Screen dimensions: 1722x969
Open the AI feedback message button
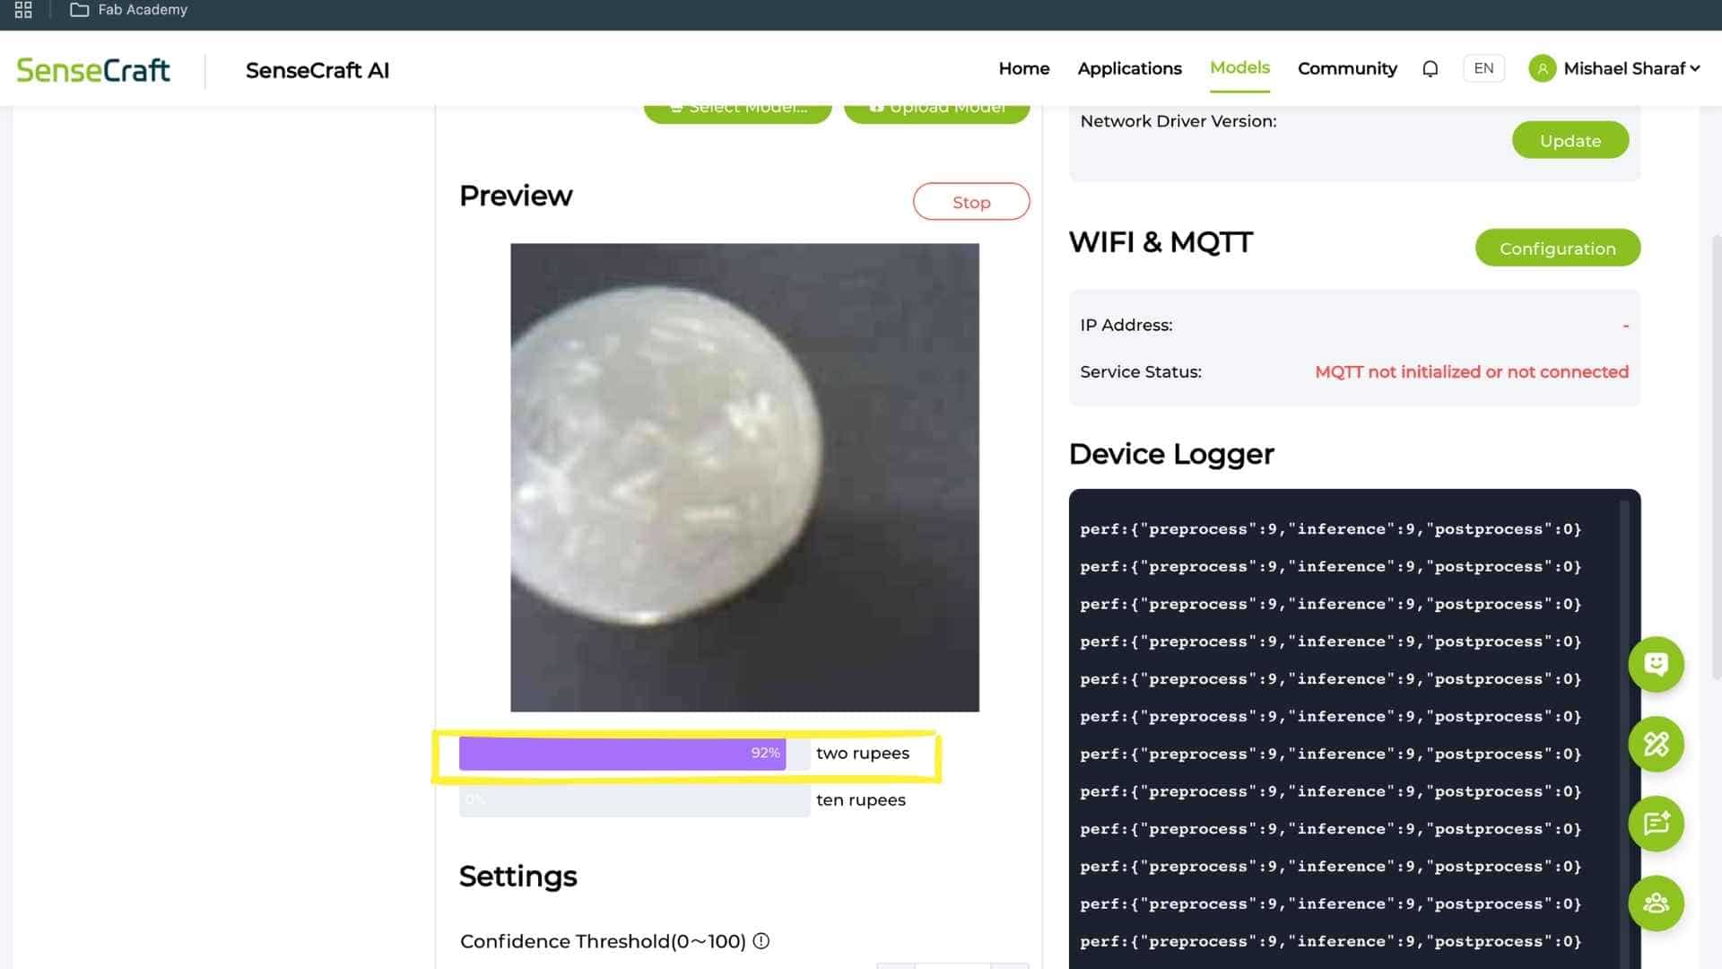pos(1656,824)
